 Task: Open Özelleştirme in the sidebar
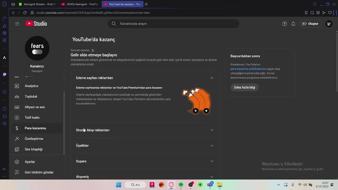tap(37, 139)
